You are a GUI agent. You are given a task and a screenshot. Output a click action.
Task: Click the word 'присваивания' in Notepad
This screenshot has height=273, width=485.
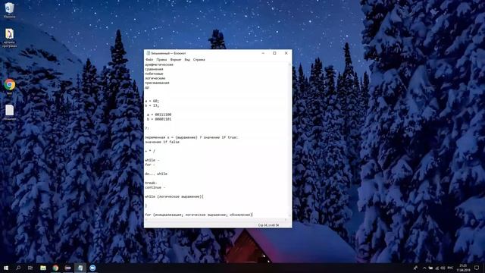click(x=157, y=83)
